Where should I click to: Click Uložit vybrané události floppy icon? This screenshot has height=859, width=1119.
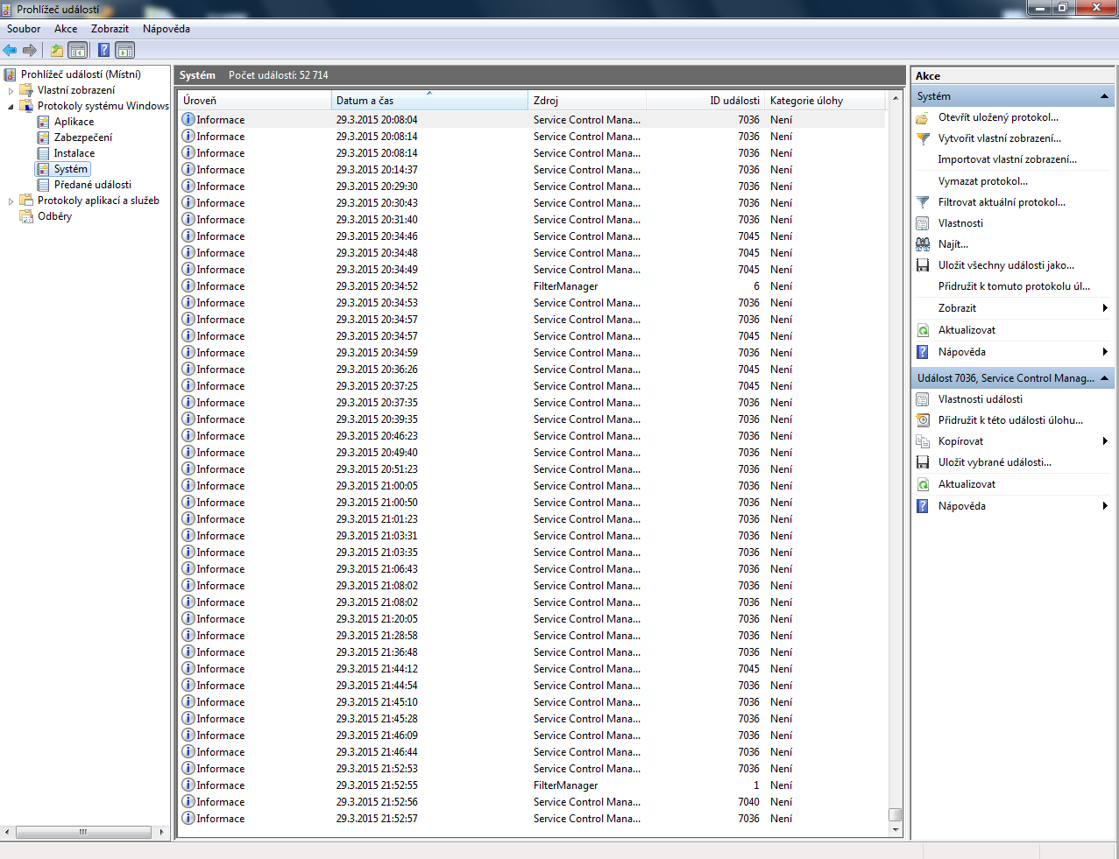(x=923, y=462)
